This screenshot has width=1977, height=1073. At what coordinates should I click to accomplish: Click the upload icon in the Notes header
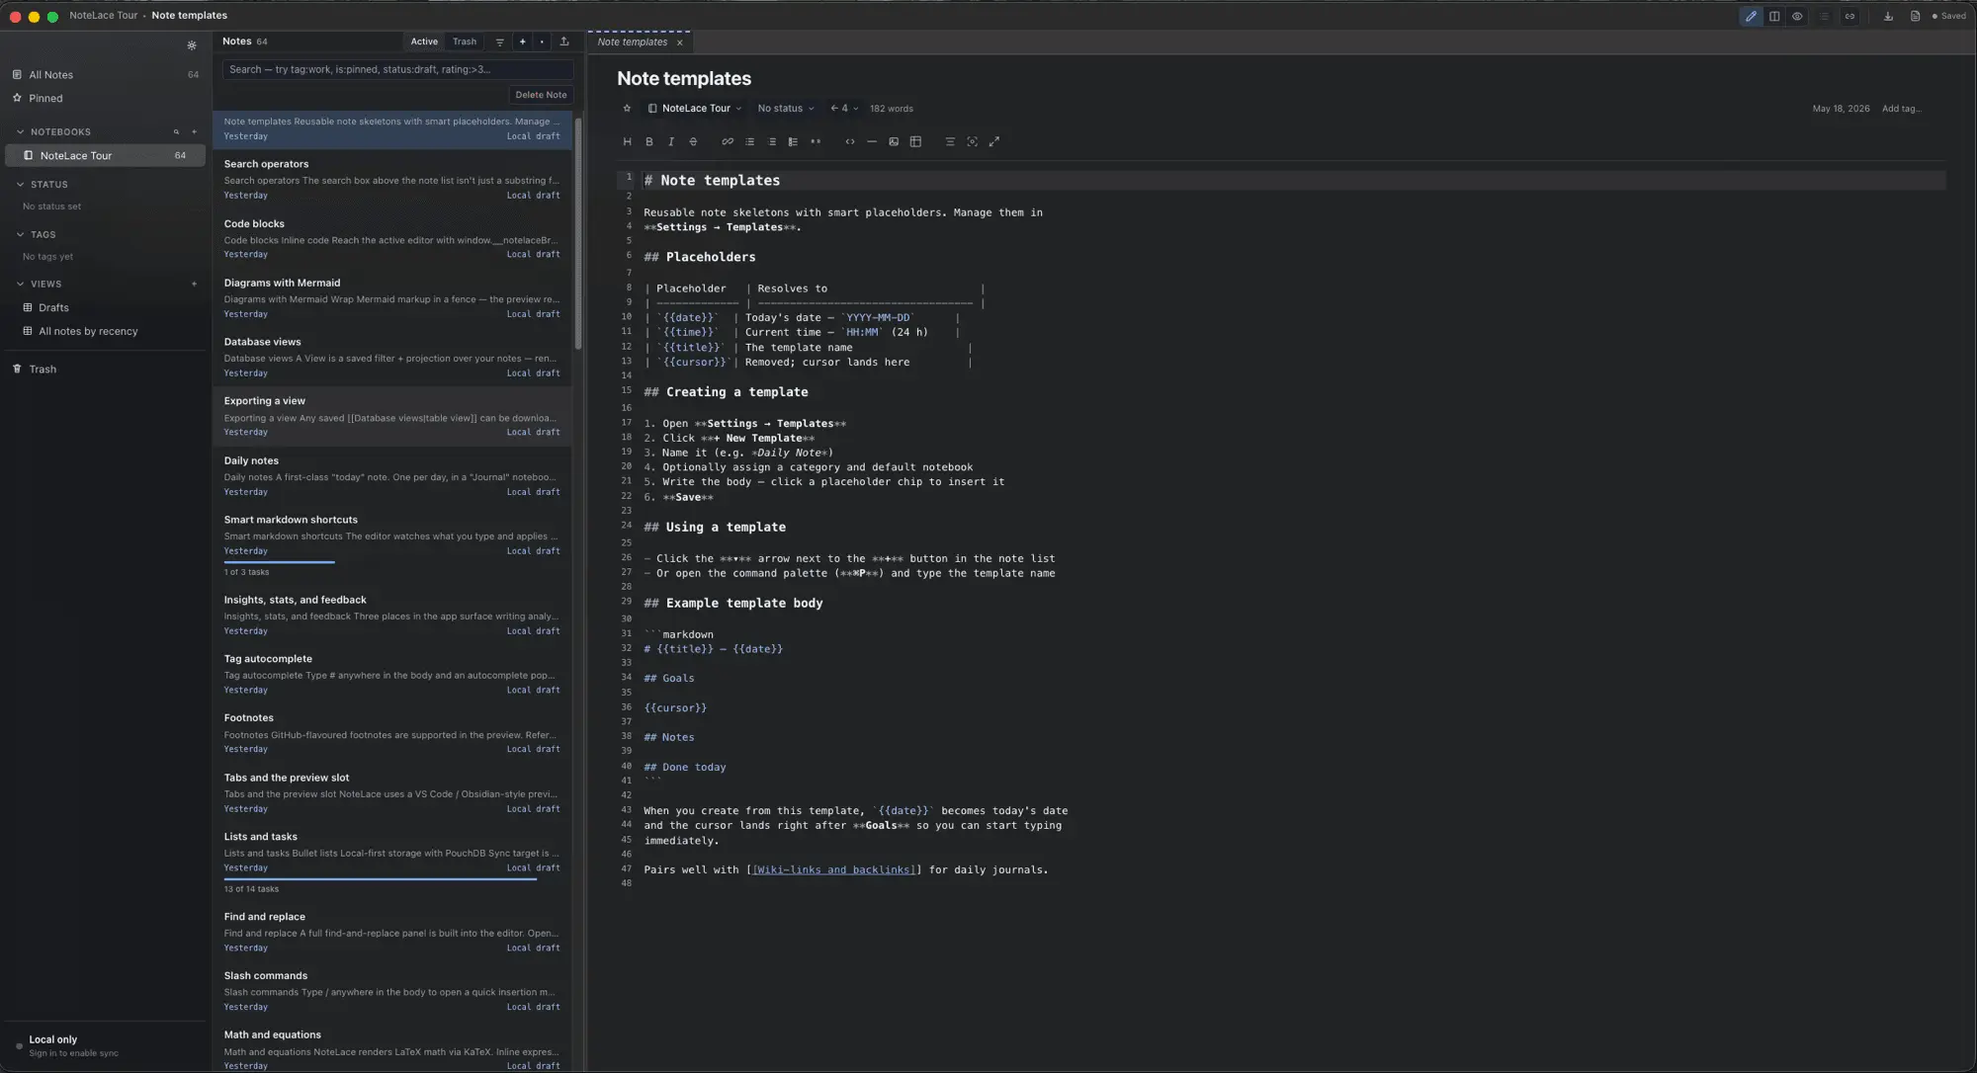point(564,41)
